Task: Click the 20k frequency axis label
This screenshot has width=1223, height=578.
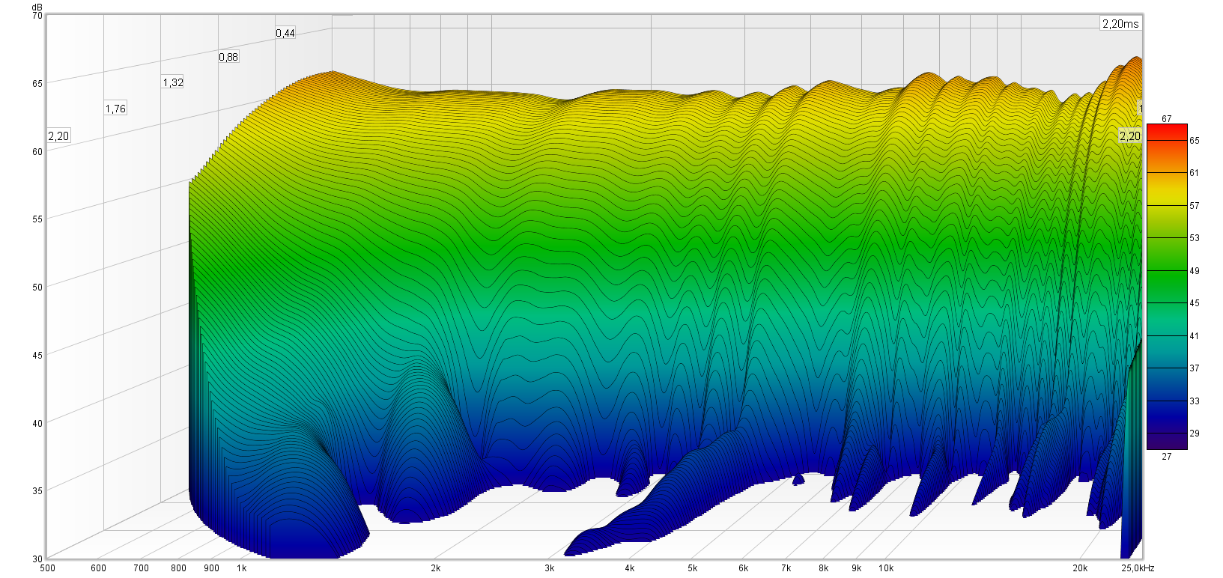Action: click(1080, 568)
